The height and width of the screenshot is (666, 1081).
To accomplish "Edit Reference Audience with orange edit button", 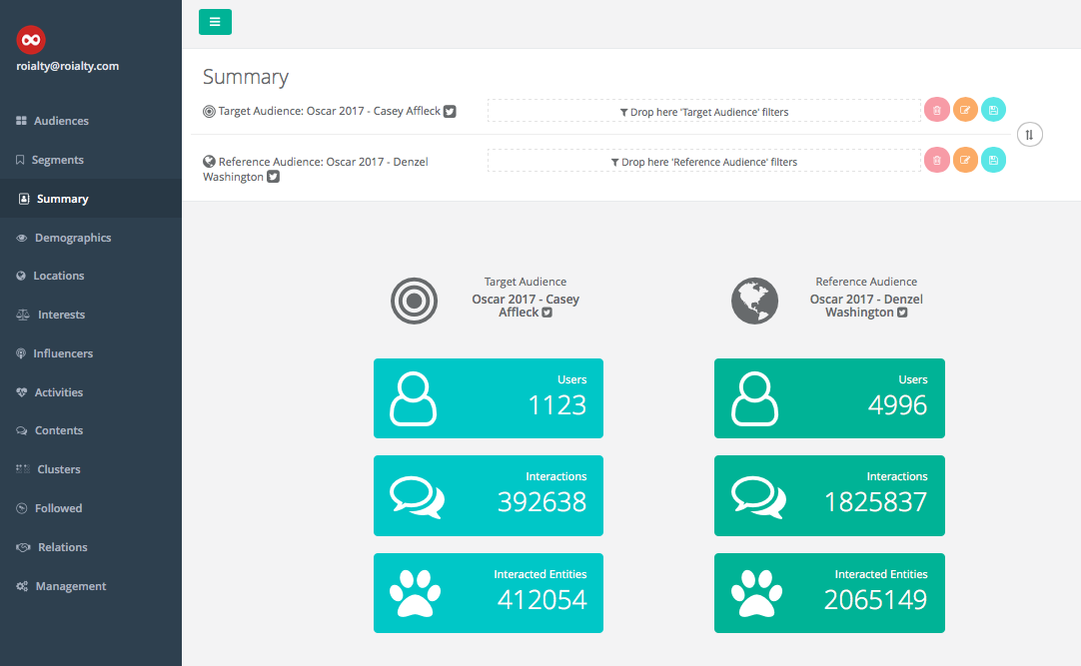I will click(x=965, y=160).
